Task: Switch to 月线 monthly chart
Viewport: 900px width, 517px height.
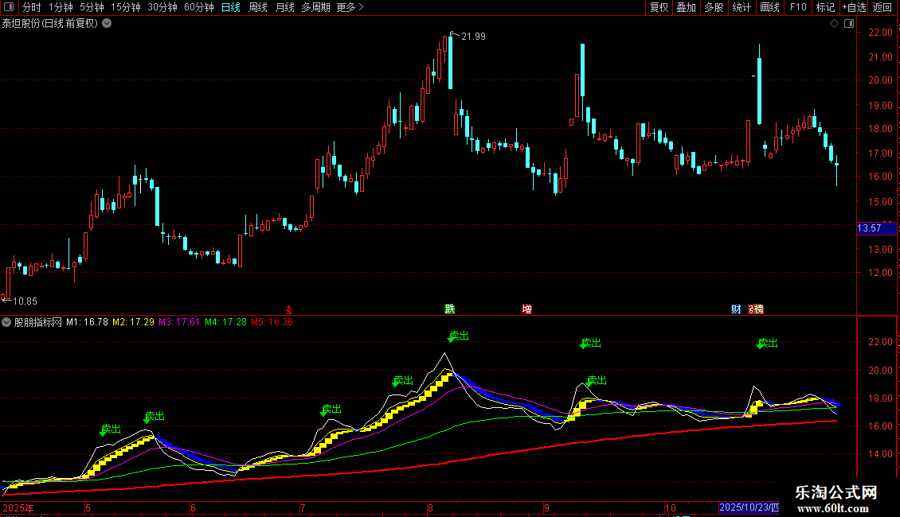Action: tap(284, 7)
